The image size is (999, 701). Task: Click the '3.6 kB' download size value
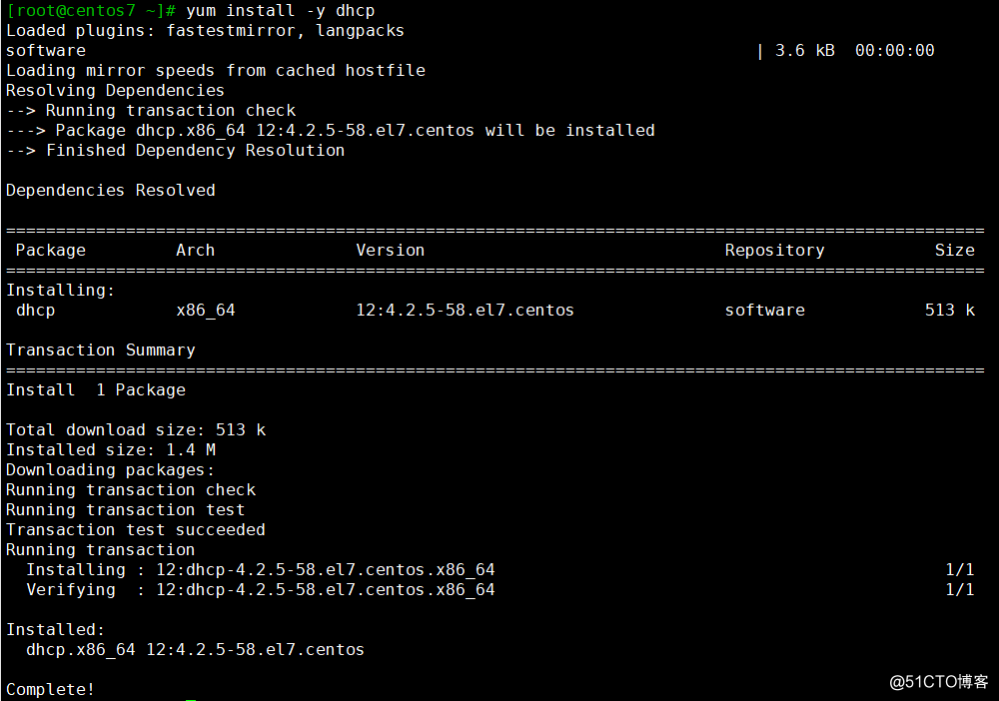coord(804,50)
